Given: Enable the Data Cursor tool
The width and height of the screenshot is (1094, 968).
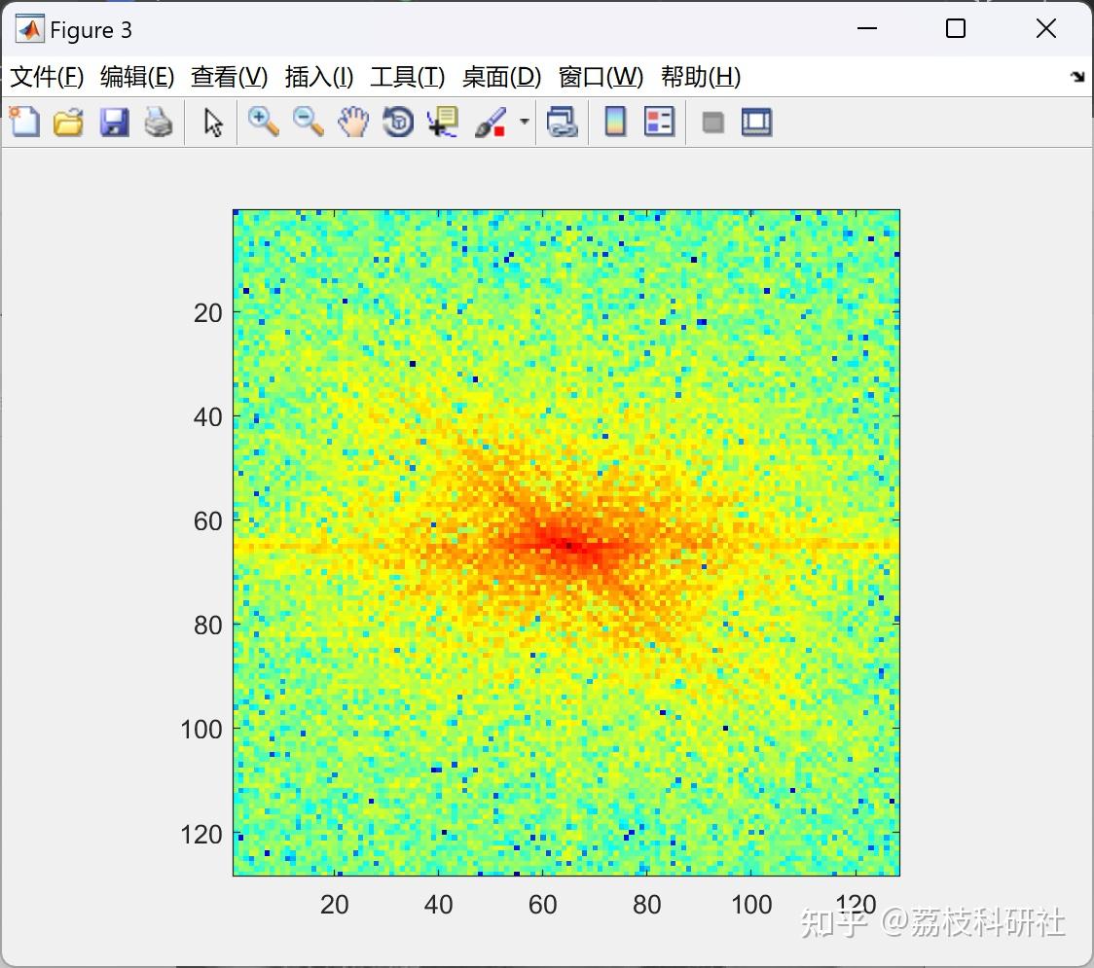Looking at the screenshot, I should tap(441, 122).
